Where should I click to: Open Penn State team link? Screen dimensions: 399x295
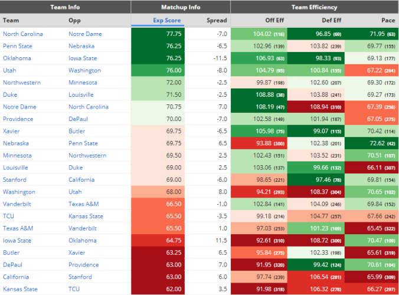tap(18, 46)
